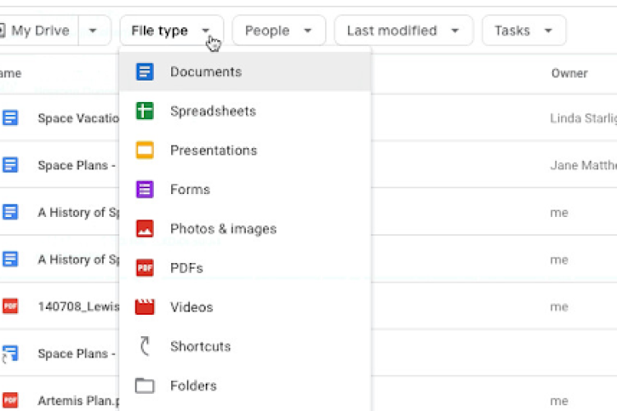617x411 pixels.
Task: Open the Last modified filter dropdown
Action: pos(403,31)
